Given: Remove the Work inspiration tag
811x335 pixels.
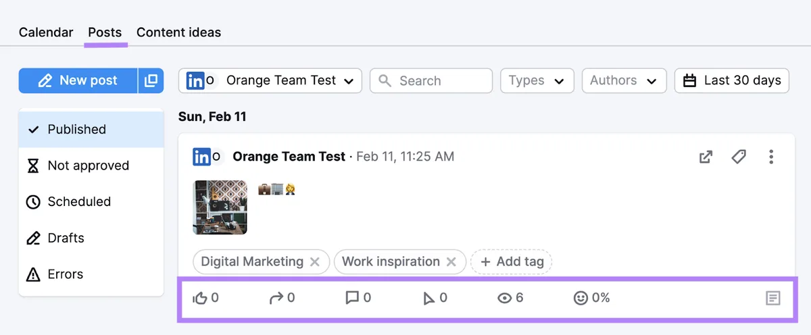Looking at the screenshot, I should (x=451, y=262).
